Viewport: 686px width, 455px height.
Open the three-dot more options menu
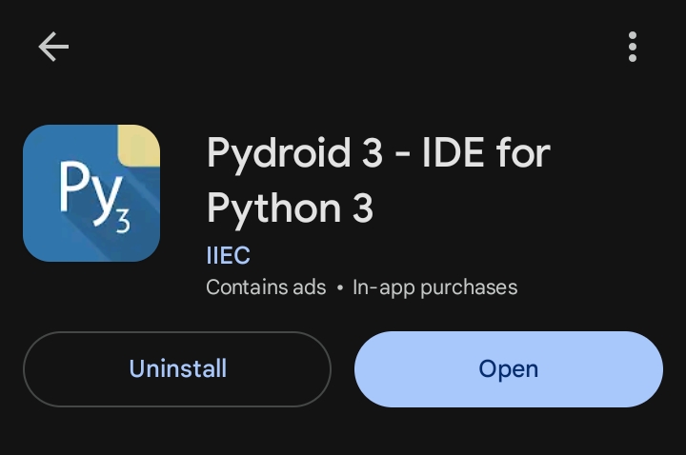click(x=633, y=47)
